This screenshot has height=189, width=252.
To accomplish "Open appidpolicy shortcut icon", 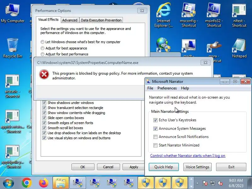I will [13, 157].
